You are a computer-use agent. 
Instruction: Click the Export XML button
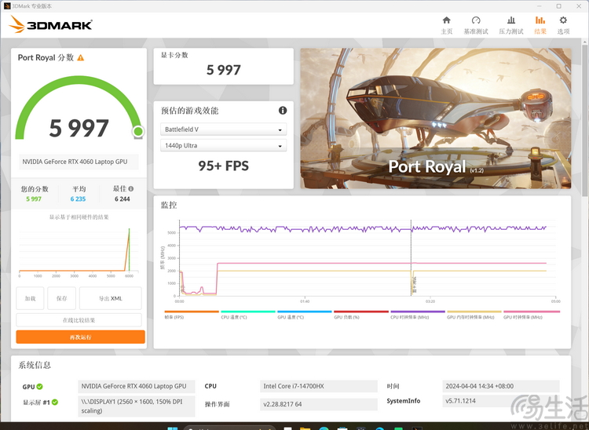coord(111,298)
